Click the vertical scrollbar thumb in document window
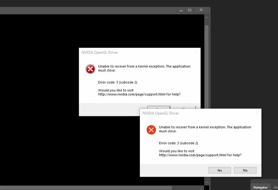 [x=207, y=67]
